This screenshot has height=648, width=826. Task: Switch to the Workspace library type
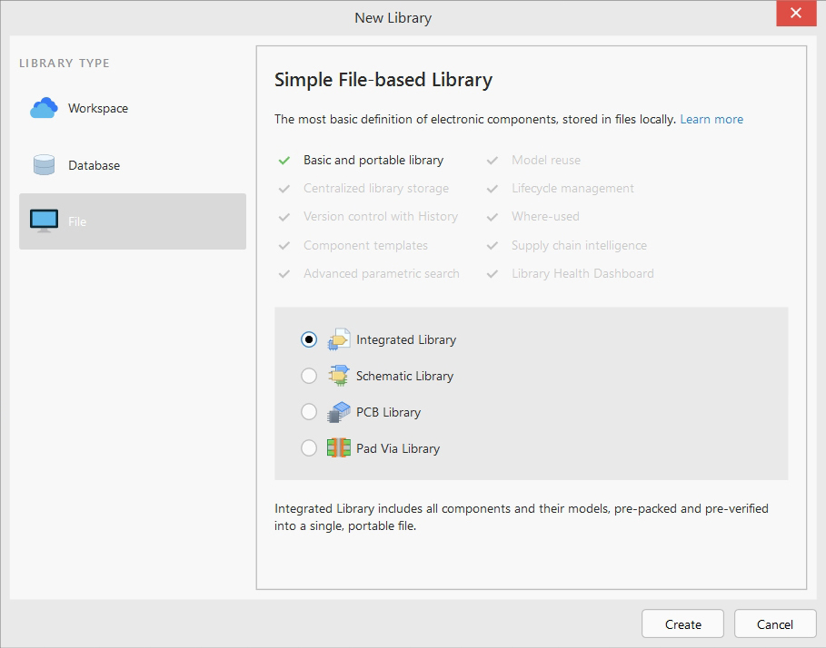click(x=133, y=108)
